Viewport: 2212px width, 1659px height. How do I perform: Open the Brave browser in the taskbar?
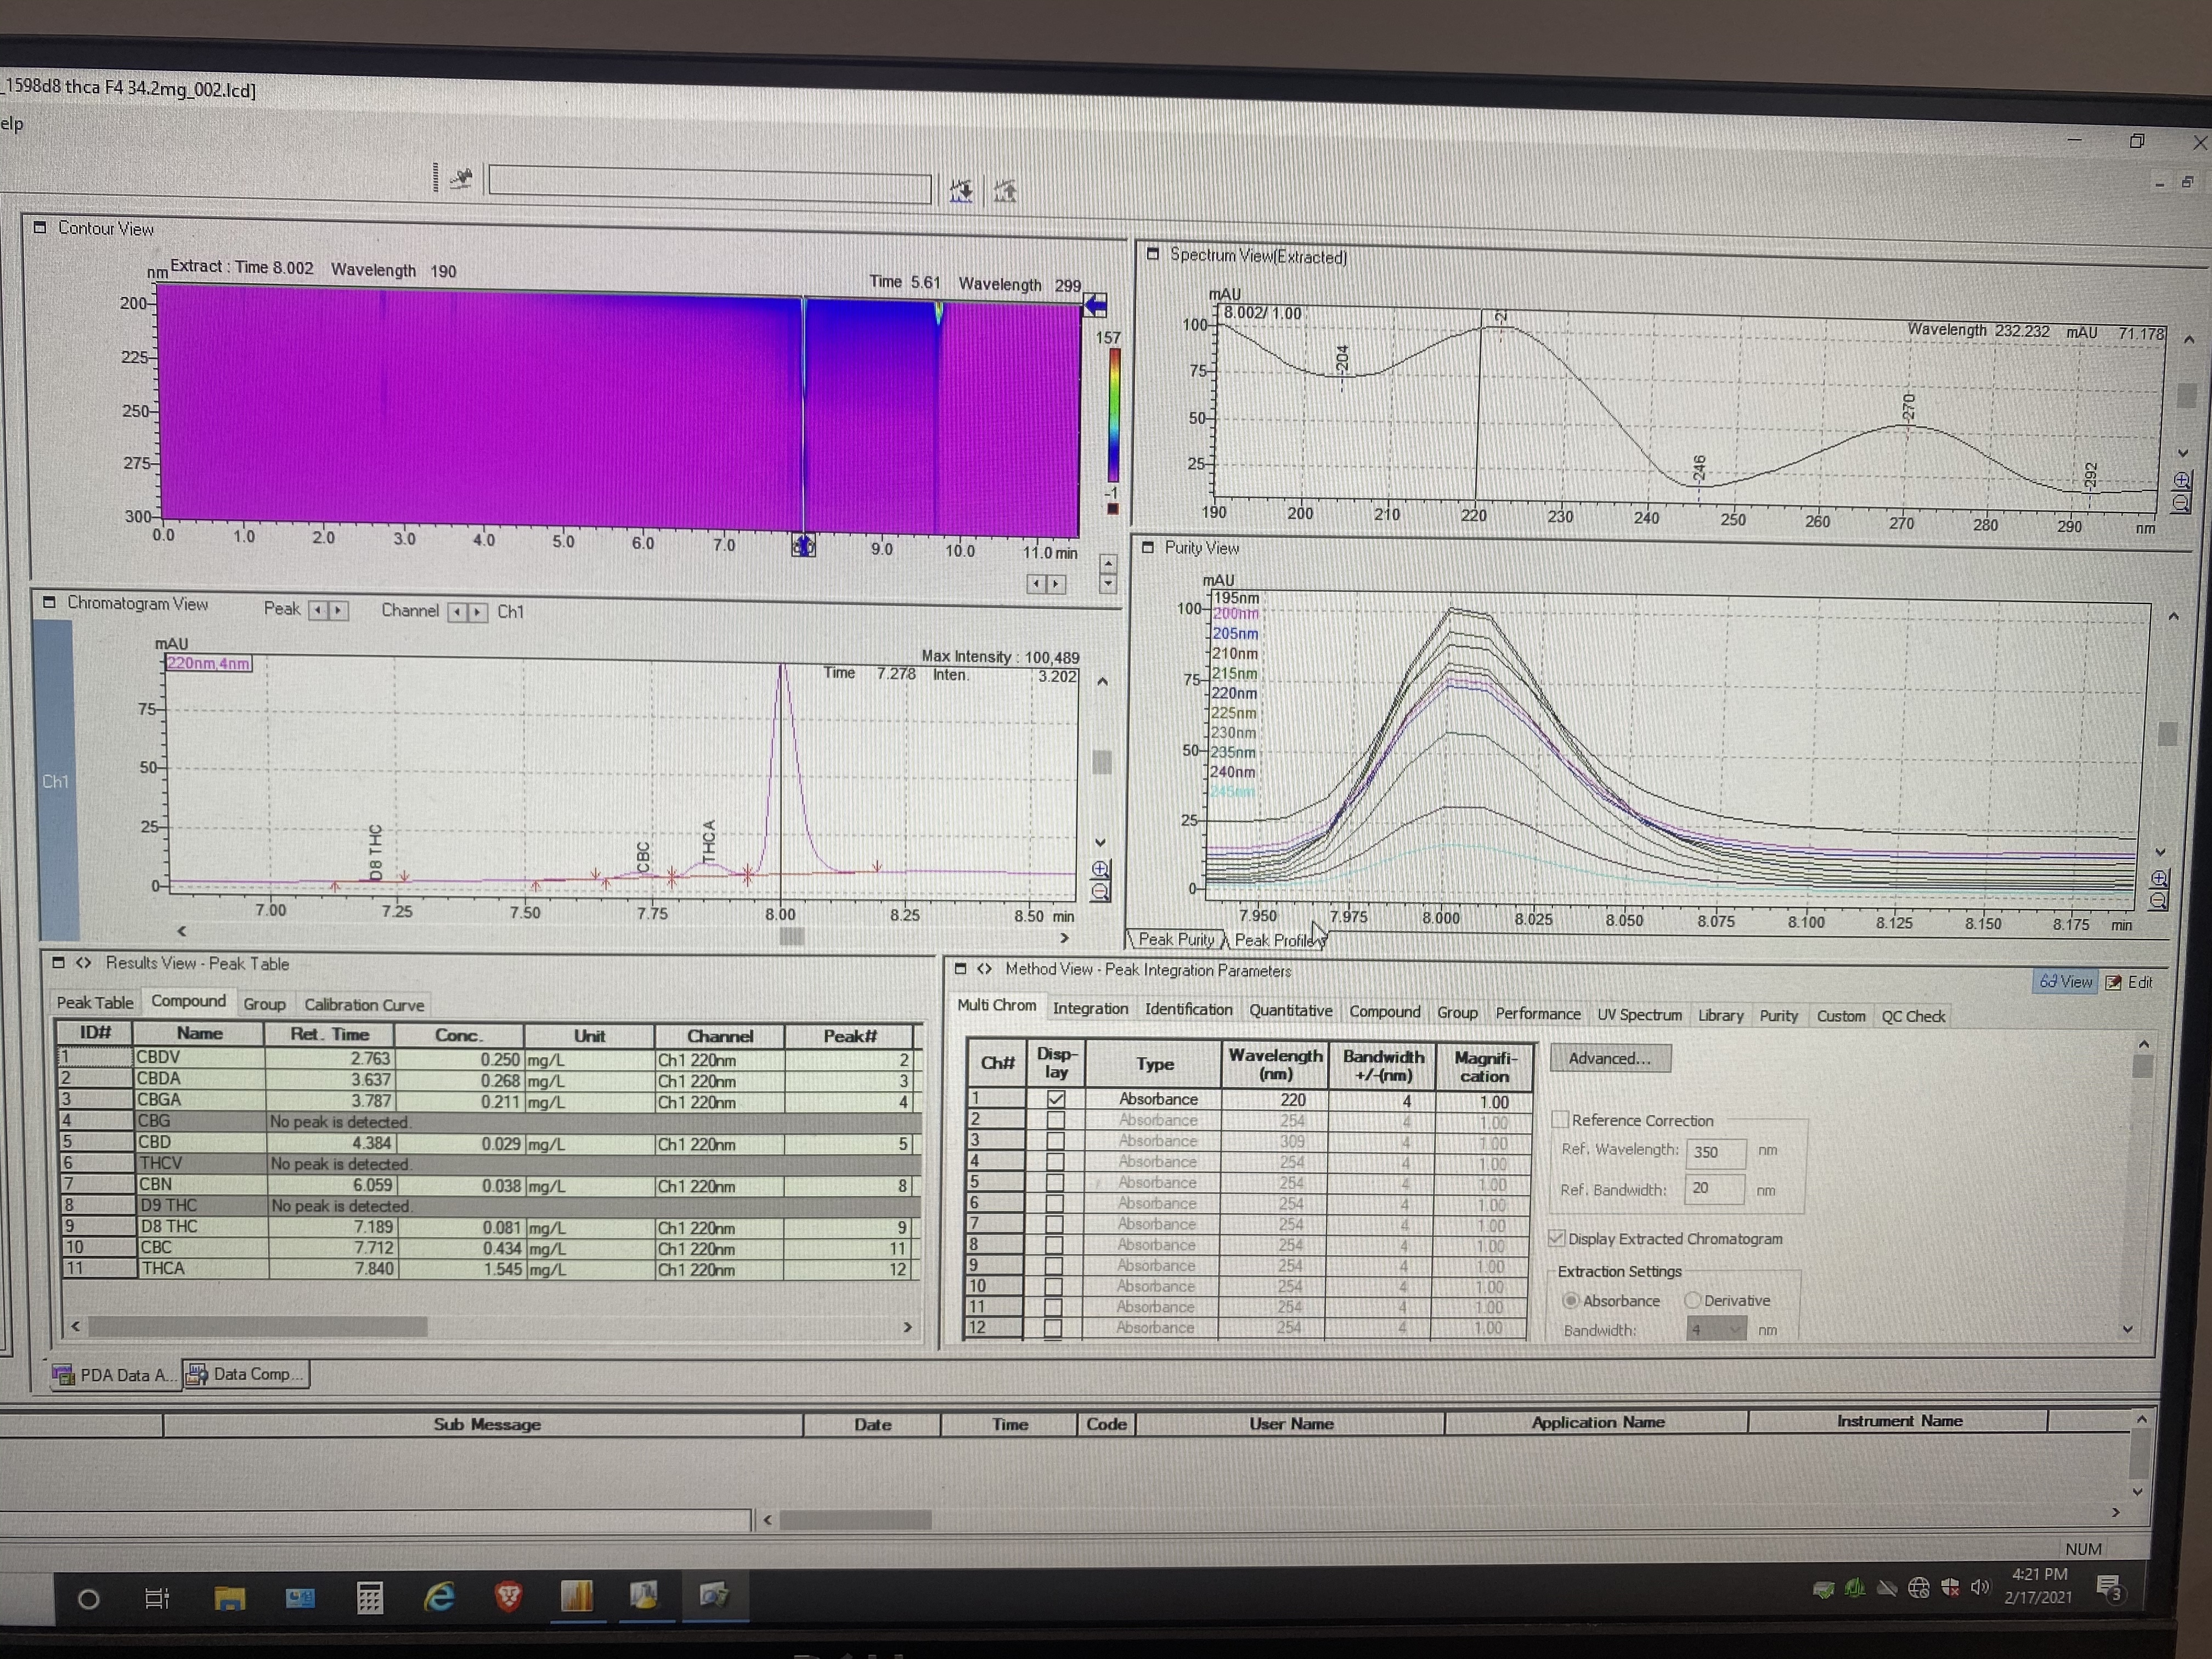(508, 1596)
